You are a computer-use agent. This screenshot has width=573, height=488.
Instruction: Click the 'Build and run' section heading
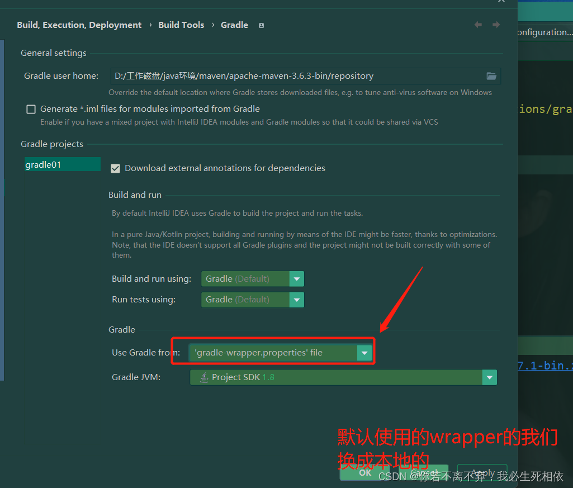[x=135, y=195]
